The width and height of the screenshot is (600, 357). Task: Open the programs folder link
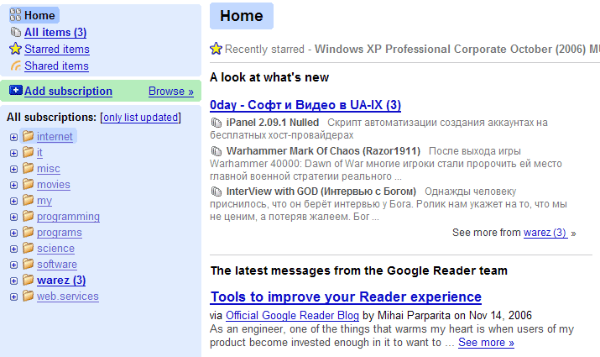60,233
